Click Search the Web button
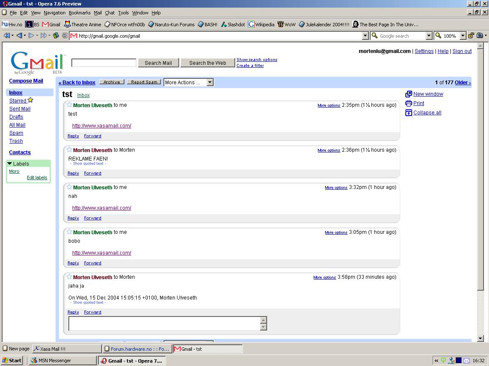This screenshot has height=366, width=489. (208, 63)
